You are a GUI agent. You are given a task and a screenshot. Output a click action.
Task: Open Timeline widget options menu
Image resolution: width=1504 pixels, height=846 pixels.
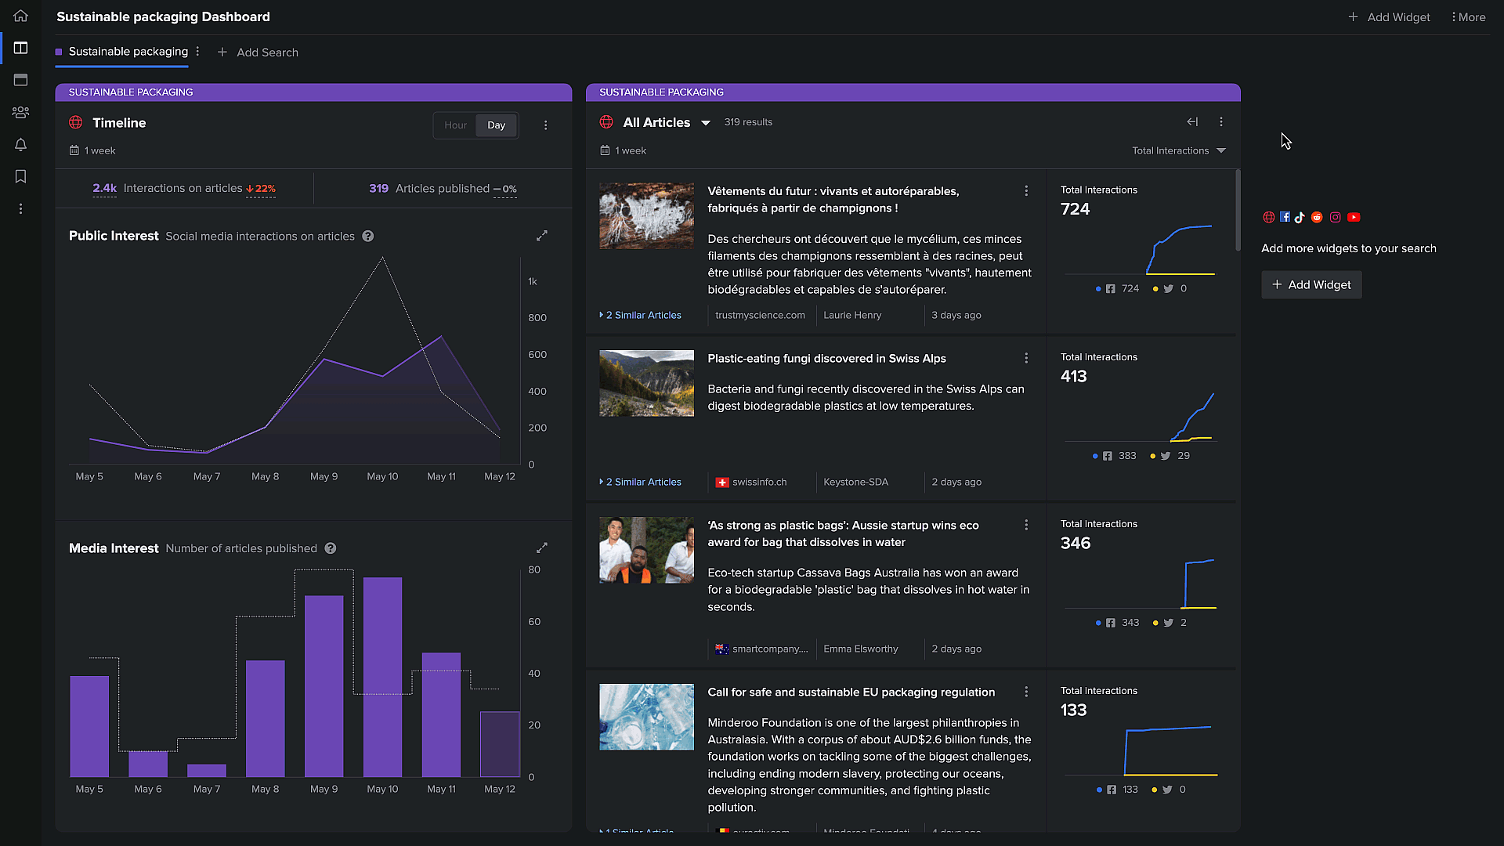[x=546, y=125]
